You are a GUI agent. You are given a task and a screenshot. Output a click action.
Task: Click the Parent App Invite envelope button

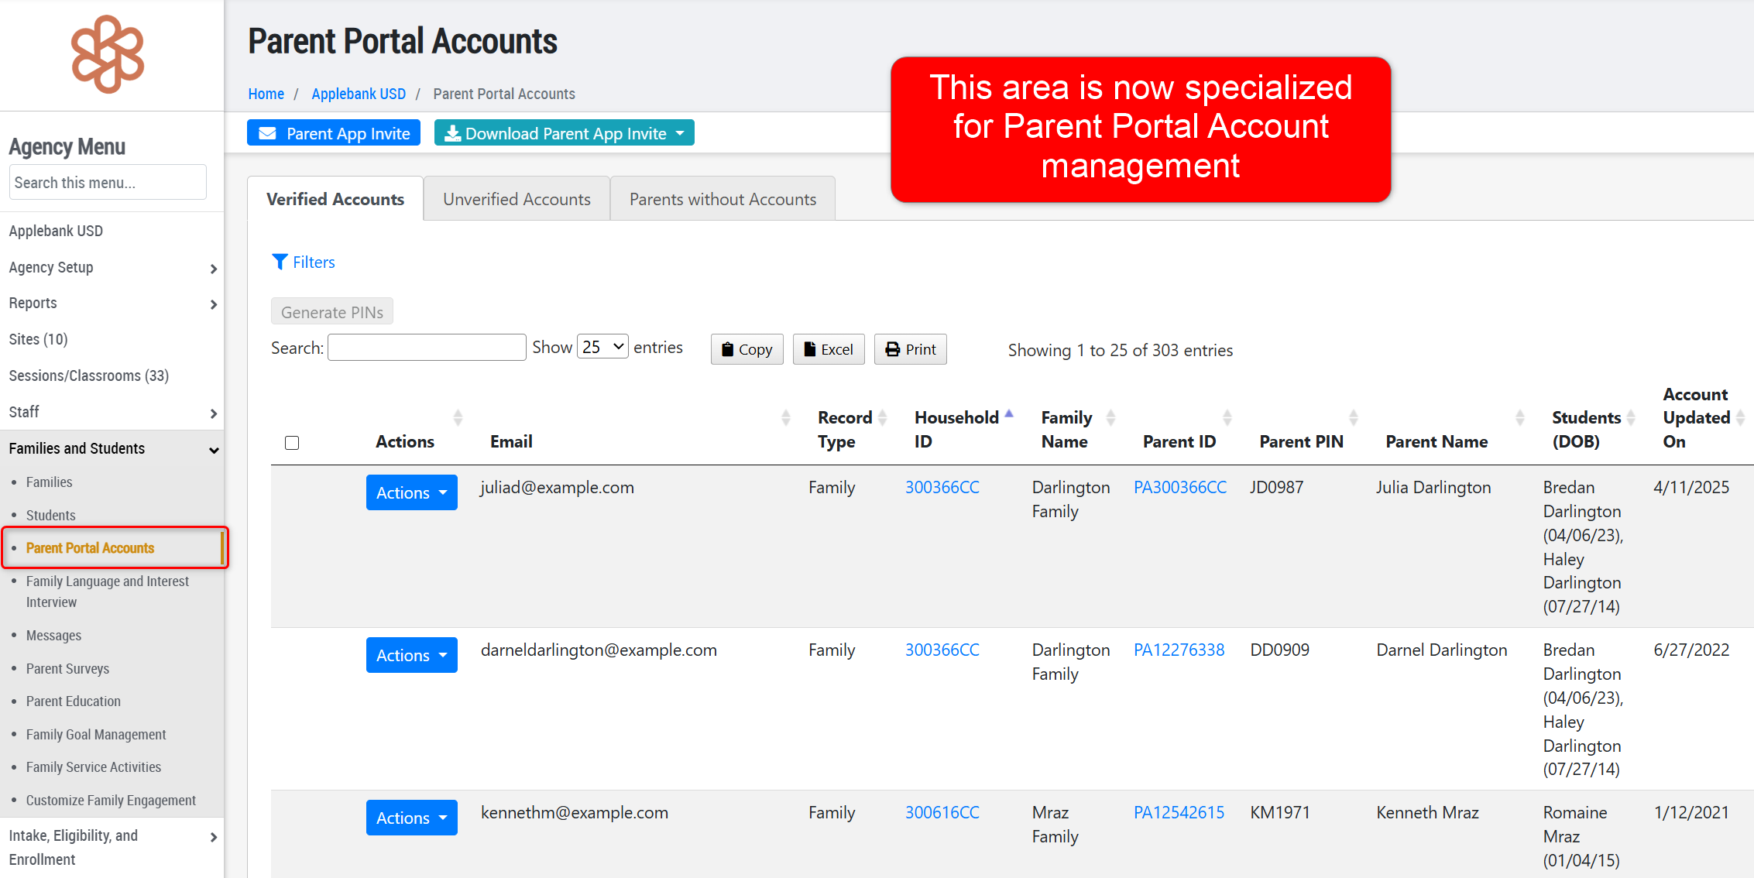(334, 133)
